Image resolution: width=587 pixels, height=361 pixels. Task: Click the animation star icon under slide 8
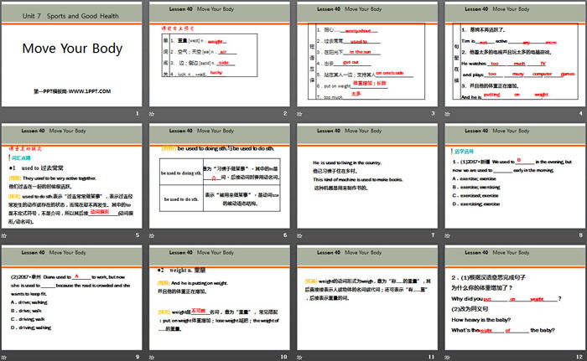pos(445,235)
